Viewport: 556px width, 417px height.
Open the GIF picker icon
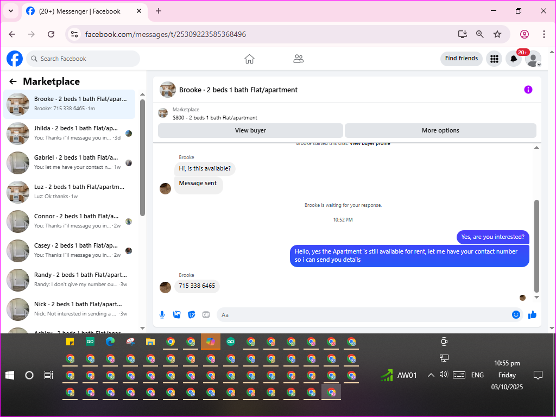[x=206, y=314]
